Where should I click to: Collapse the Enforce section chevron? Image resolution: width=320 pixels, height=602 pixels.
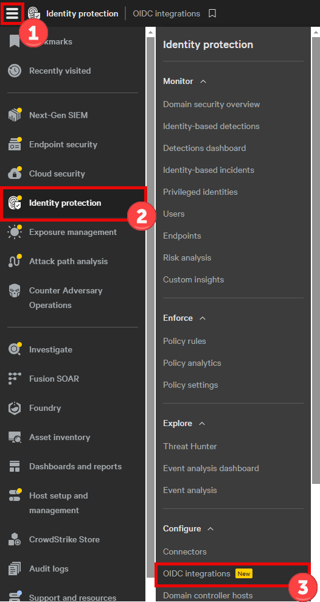(203, 318)
